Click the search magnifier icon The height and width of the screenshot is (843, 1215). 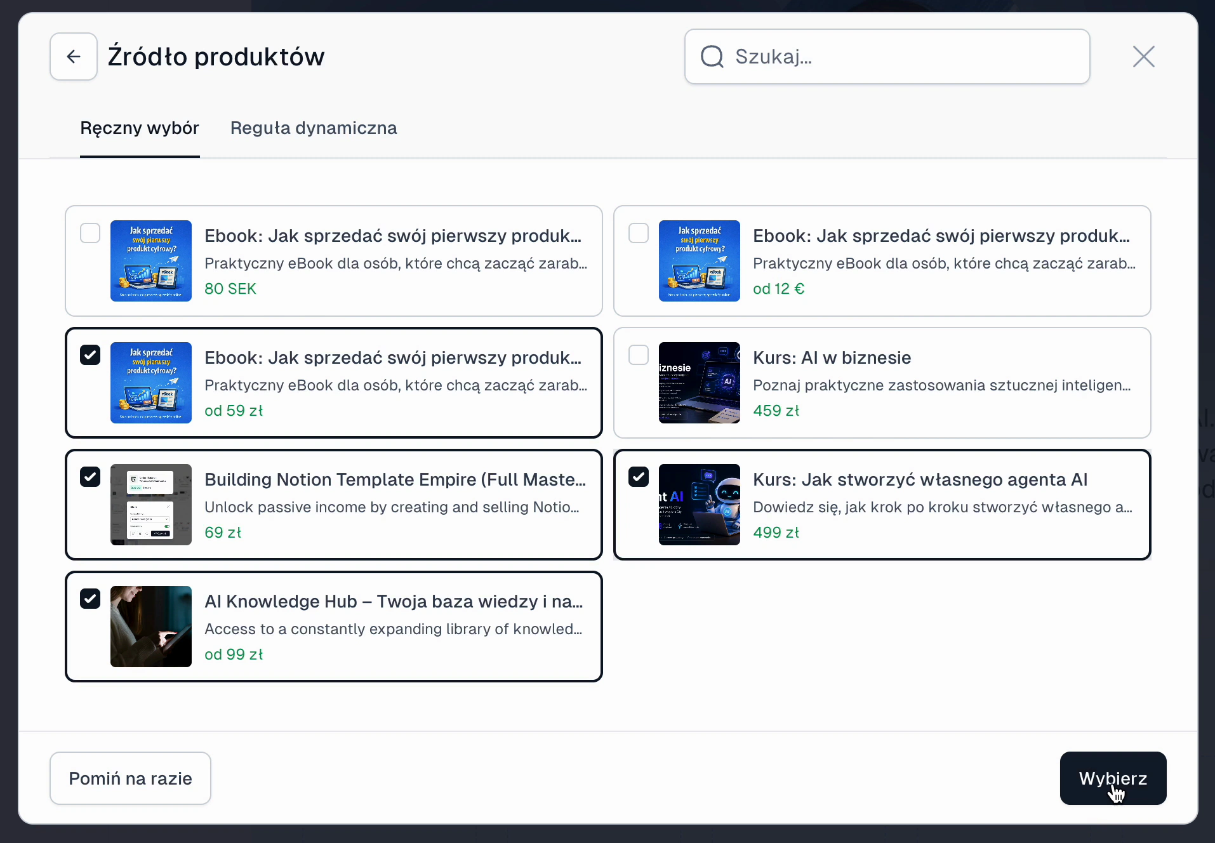[x=712, y=56]
